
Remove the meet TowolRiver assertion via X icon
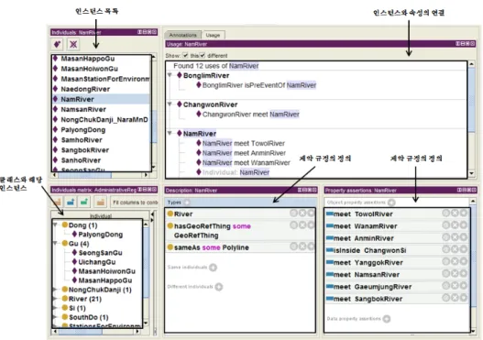pyautogui.click(x=455, y=214)
